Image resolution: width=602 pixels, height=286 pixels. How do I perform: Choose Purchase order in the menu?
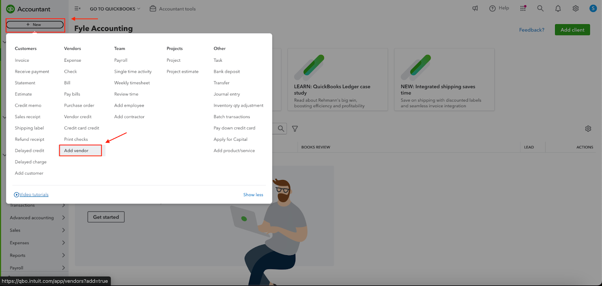click(x=79, y=105)
